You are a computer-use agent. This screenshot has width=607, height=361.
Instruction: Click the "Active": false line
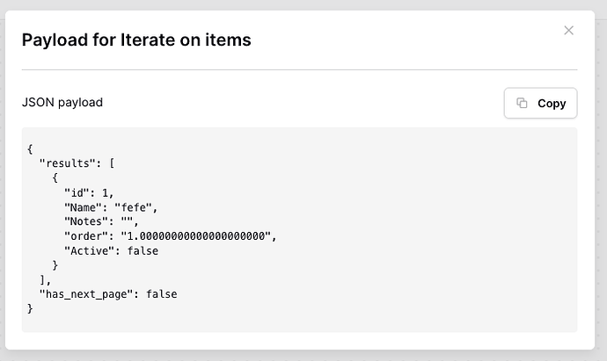(111, 251)
